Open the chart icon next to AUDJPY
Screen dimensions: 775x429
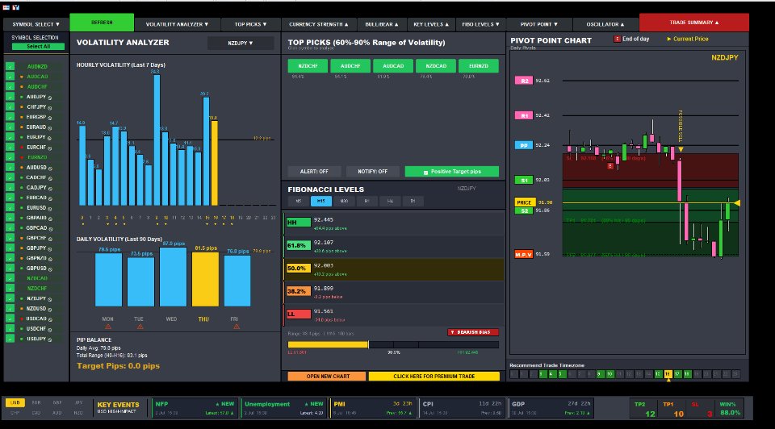50,98
